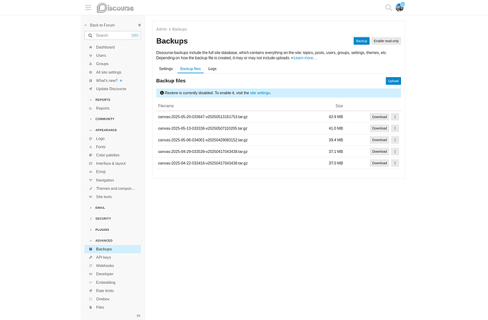Click the Upload button
Viewport: 488px width, 320px height.
pyautogui.click(x=393, y=81)
